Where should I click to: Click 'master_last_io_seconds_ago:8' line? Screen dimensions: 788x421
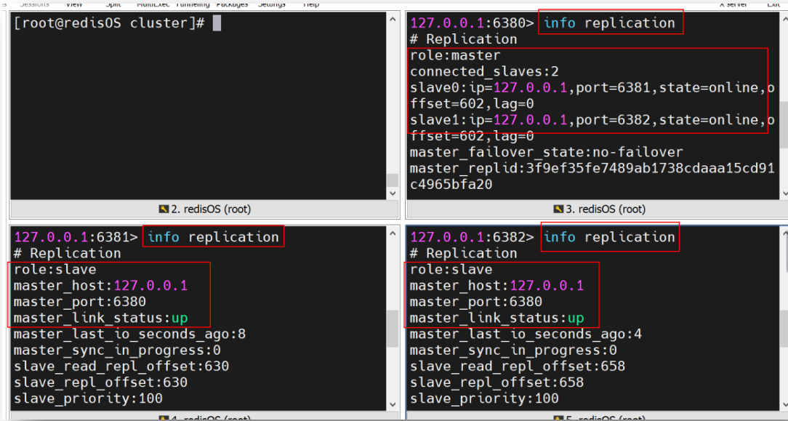pyautogui.click(x=129, y=334)
